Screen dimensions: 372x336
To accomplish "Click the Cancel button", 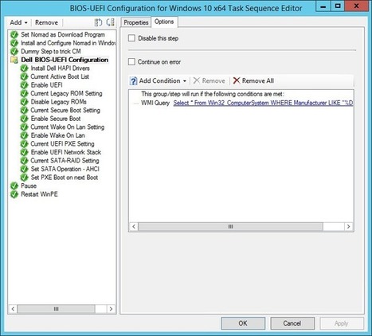I will point(292,323).
